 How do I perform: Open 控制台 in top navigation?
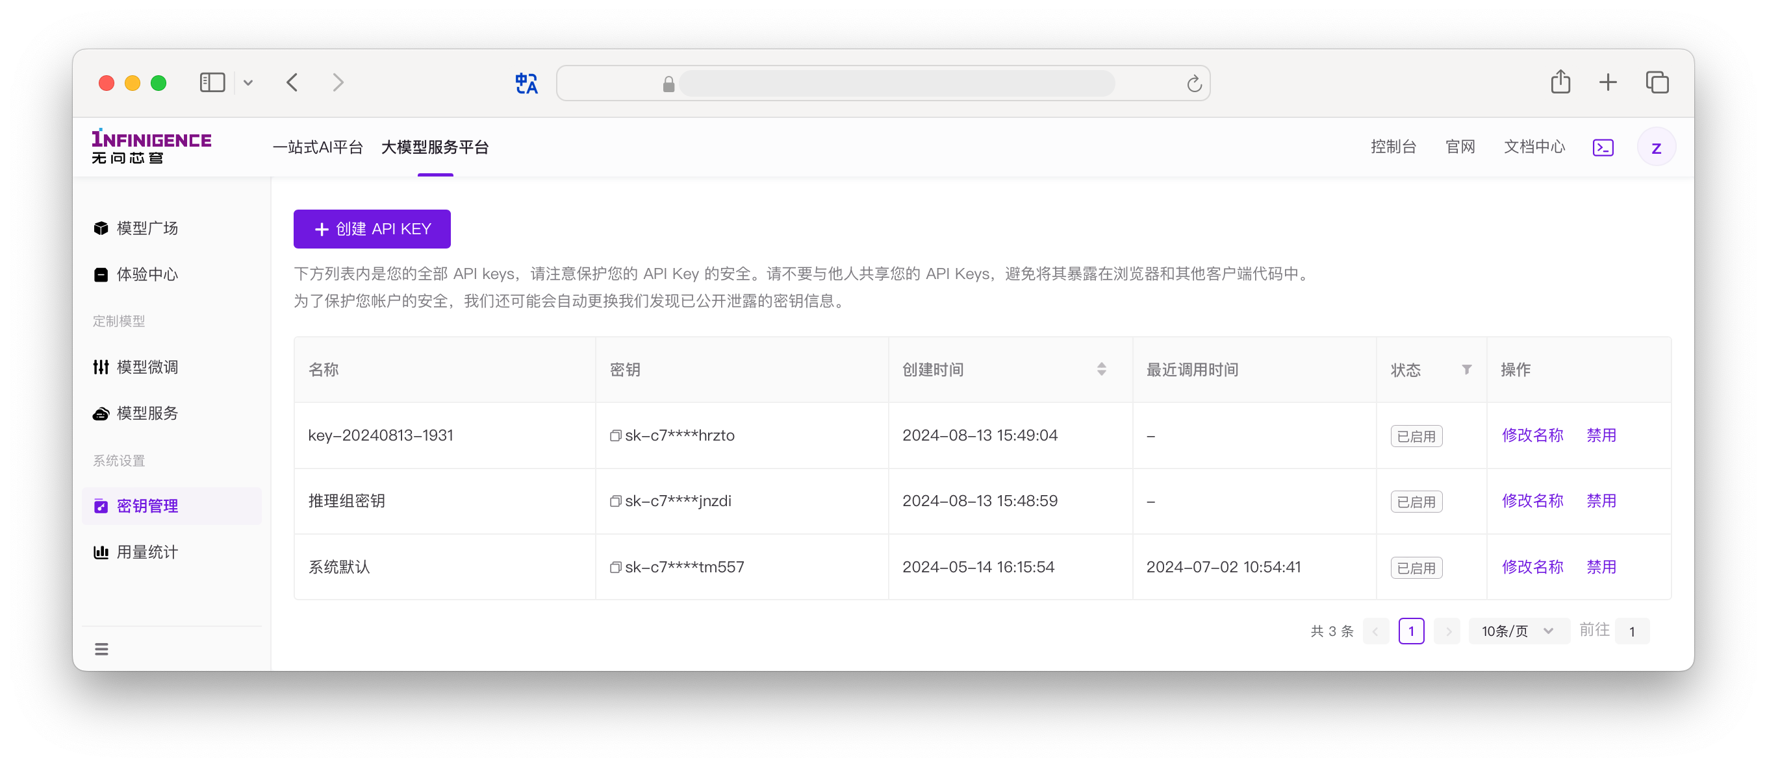[x=1393, y=147]
